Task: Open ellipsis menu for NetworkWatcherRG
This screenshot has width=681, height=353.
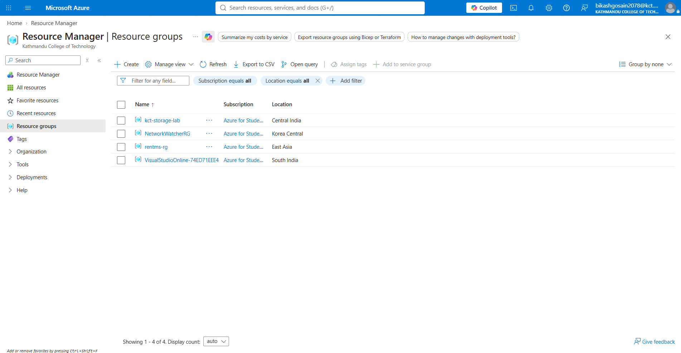Action: (209, 134)
